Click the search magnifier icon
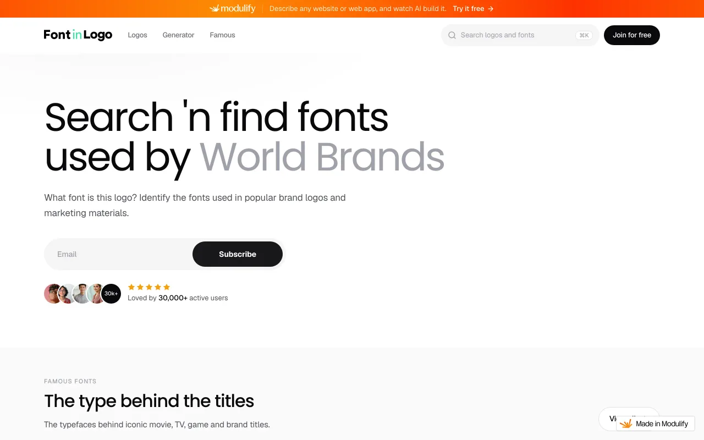The width and height of the screenshot is (704, 440). point(452,35)
